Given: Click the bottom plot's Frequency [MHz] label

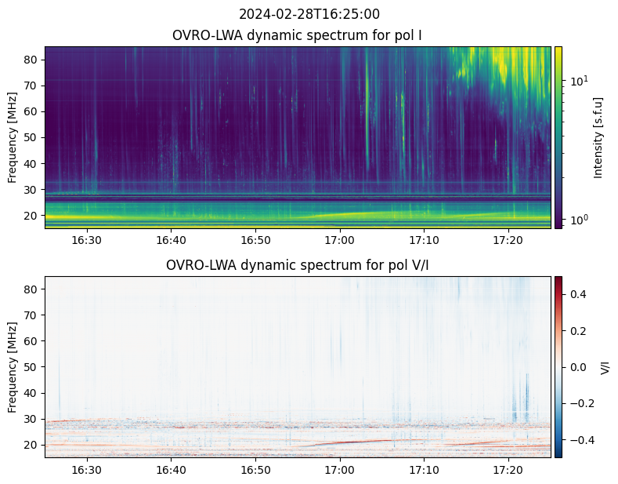Looking at the screenshot, I should (x=13, y=366).
